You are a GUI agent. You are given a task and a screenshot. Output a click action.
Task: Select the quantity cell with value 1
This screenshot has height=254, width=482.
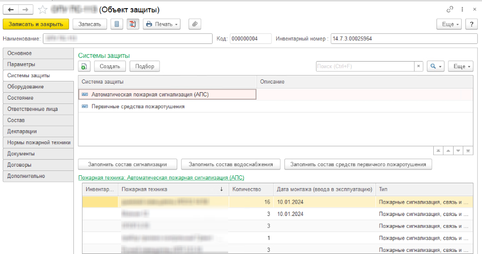tap(251, 238)
